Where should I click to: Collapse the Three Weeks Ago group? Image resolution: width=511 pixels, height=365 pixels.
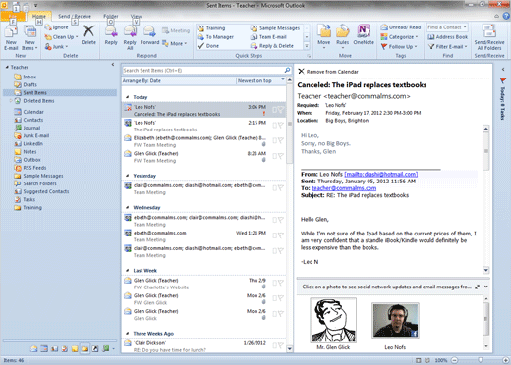point(128,334)
